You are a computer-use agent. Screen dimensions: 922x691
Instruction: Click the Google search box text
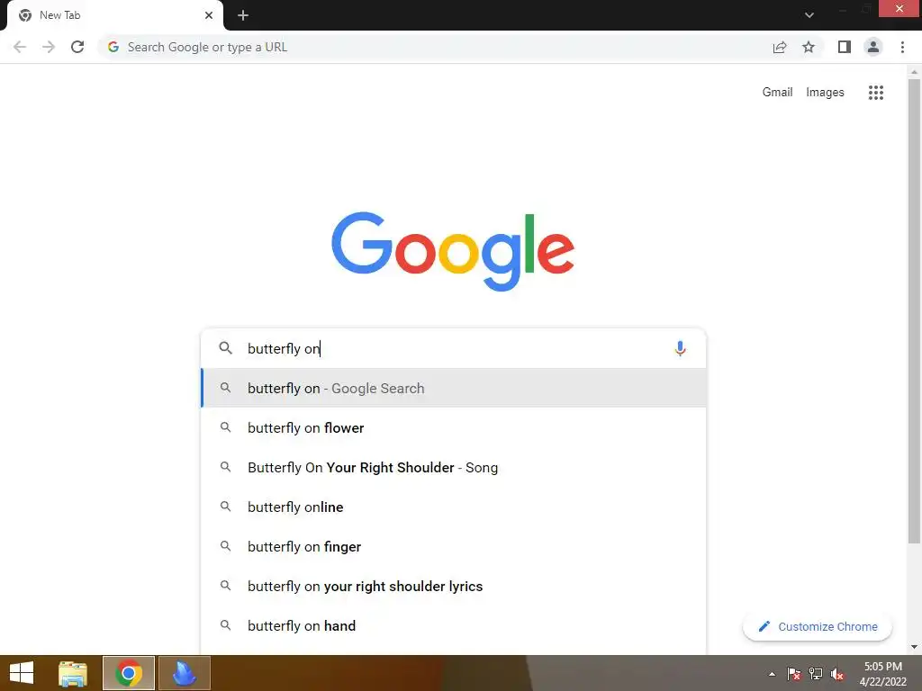click(x=456, y=348)
